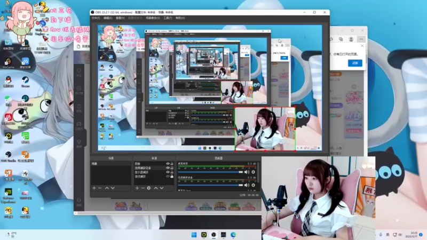Image resolution: width=427 pixels, height=240 pixels.
Task: Add a new scene with the plus icon
Action: (94, 188)
